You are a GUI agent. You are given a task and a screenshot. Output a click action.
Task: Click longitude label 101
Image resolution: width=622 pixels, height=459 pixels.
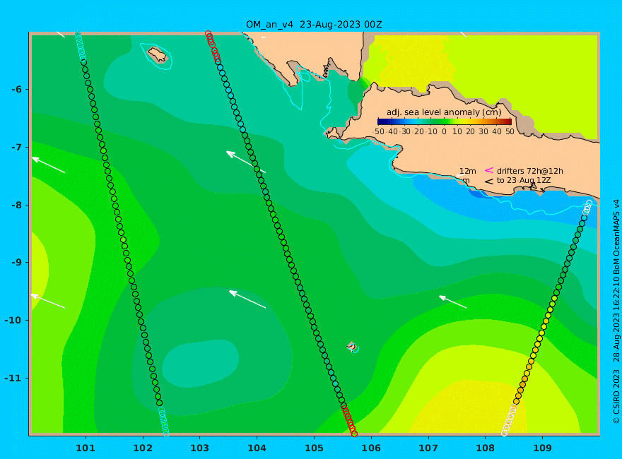[x=86, y=448]
